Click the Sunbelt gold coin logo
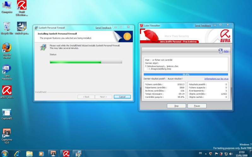This screenshot has width=252, height=157. click(x=127, y=36)
